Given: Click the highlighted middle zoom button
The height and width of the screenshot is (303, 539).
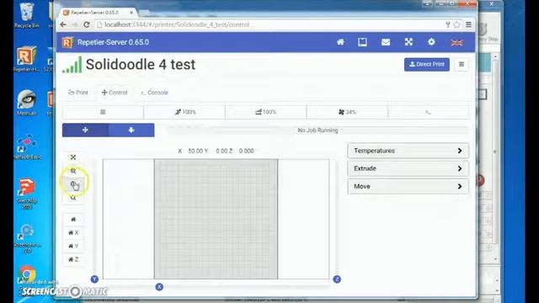Looking at the screenshot, I should pos(73,184).
